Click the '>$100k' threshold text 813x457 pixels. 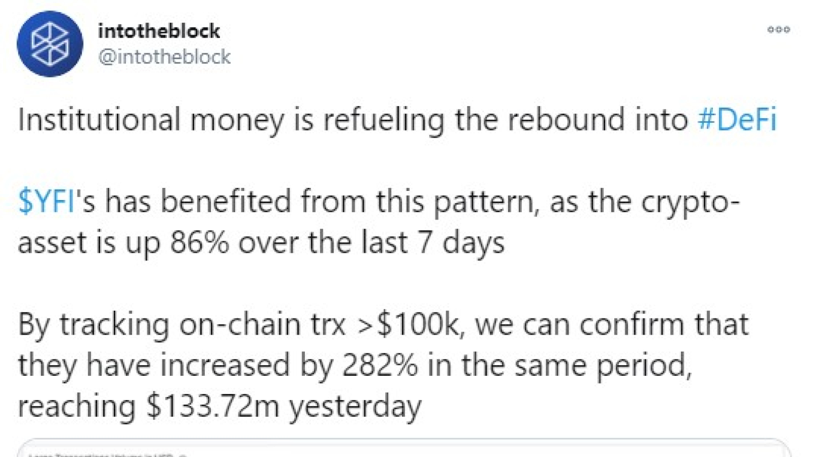(411, 324)
